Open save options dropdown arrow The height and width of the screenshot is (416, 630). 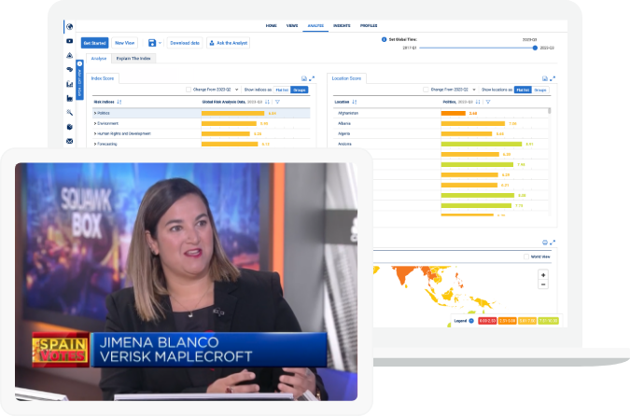160,43
